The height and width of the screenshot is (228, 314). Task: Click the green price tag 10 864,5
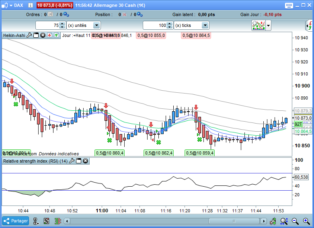(303, 131)
